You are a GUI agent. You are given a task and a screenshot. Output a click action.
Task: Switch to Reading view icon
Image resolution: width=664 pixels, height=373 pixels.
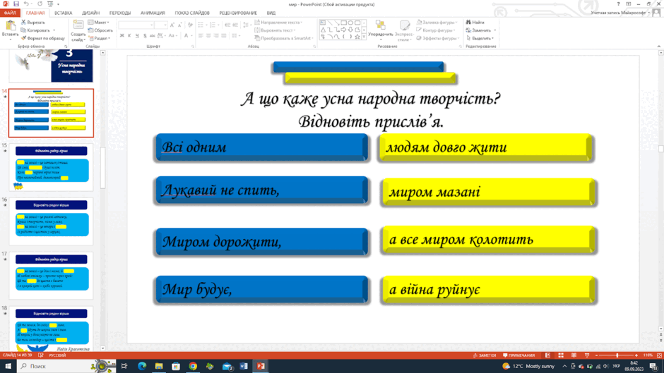coord(574,355)
